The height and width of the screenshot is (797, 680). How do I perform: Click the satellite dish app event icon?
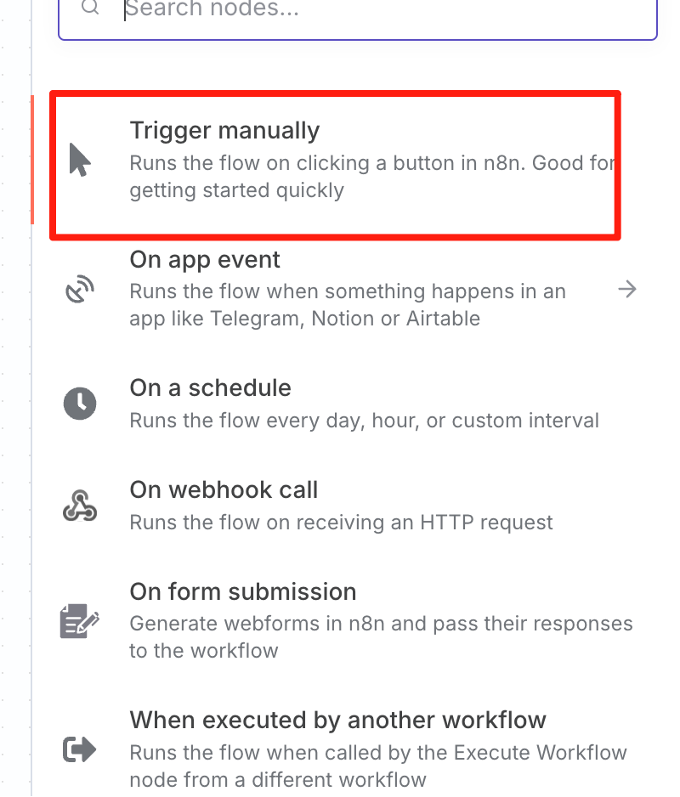[80, 289]
